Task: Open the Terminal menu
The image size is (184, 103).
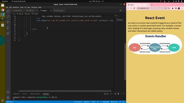Action: (34, 7)
